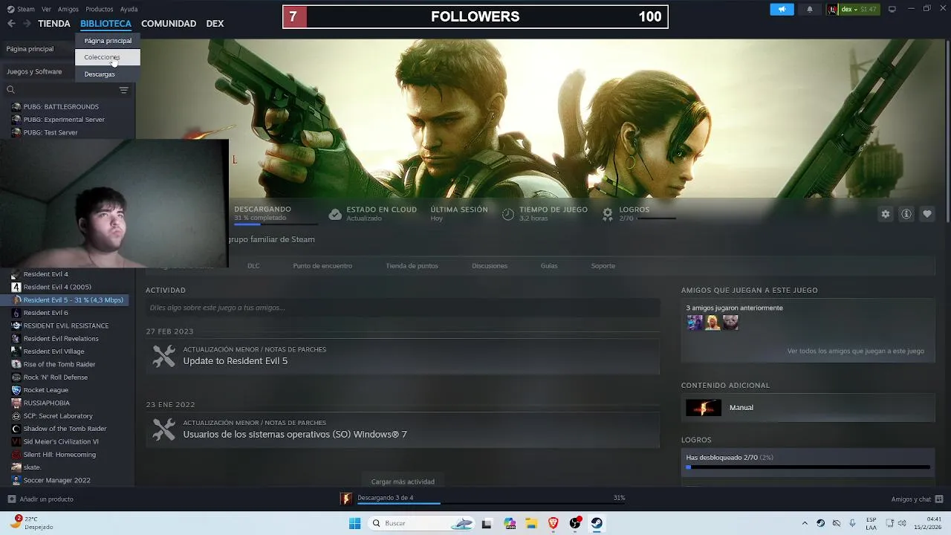Open the Ver menu
The height and width of the screenshot is (535, 951).
[x=47, y=9]
